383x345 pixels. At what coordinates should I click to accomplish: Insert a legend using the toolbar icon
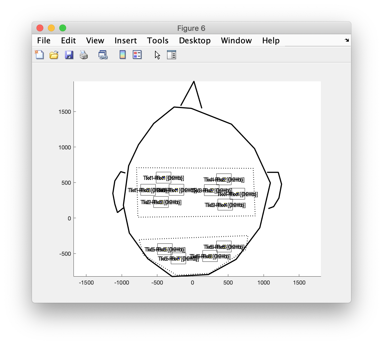pyautogui.click(x=137, y=54)
